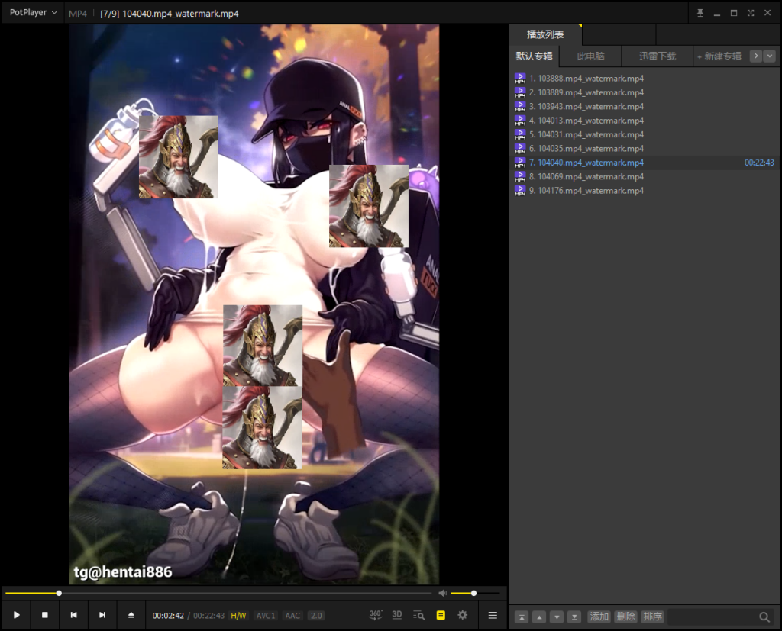Open the chapter/bookmark search icon
The image size is (782, 631).
[x=419, y=615]
